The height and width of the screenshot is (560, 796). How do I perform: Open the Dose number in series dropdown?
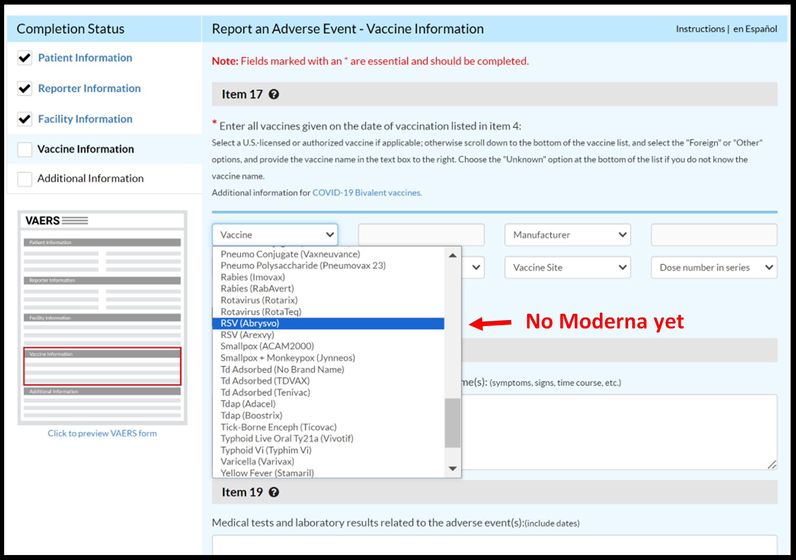pyautogui.click(x=714, y=267)
